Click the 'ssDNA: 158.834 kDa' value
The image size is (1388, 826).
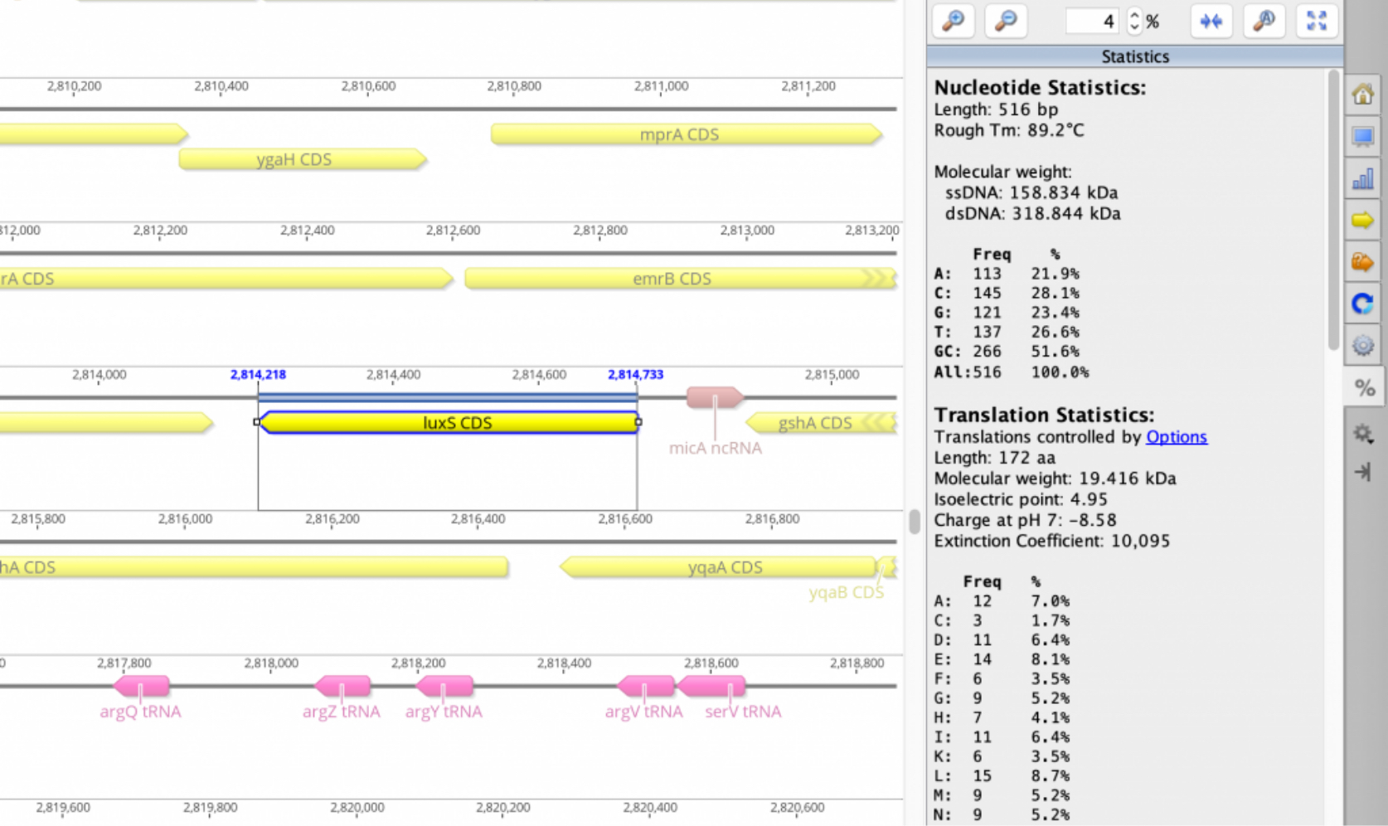point(1031,192)
